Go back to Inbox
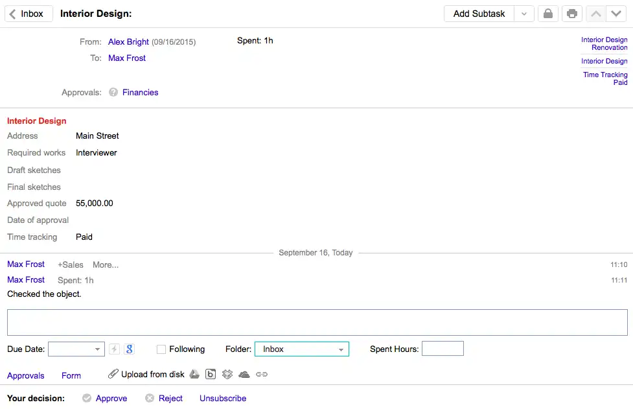 [29, 14]
